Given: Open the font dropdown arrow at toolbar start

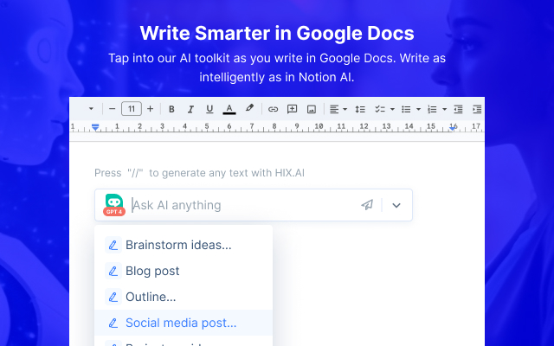Looking at the screenshot, I should pos(91,109).
